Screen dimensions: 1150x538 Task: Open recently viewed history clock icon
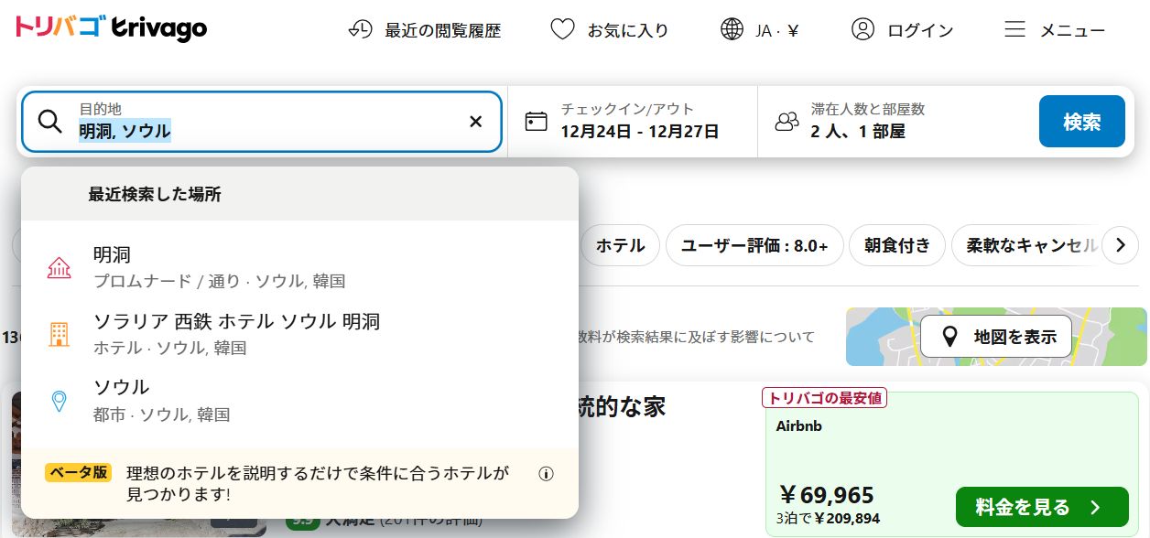pos(361,29)
